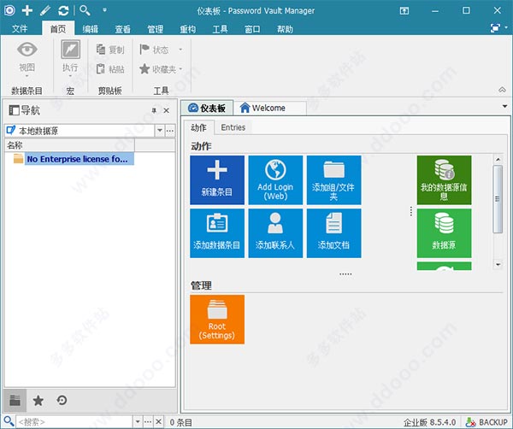This screenshot has height=429, width=513.
Task: Click the 数据源 green tile
Action: 444,233
